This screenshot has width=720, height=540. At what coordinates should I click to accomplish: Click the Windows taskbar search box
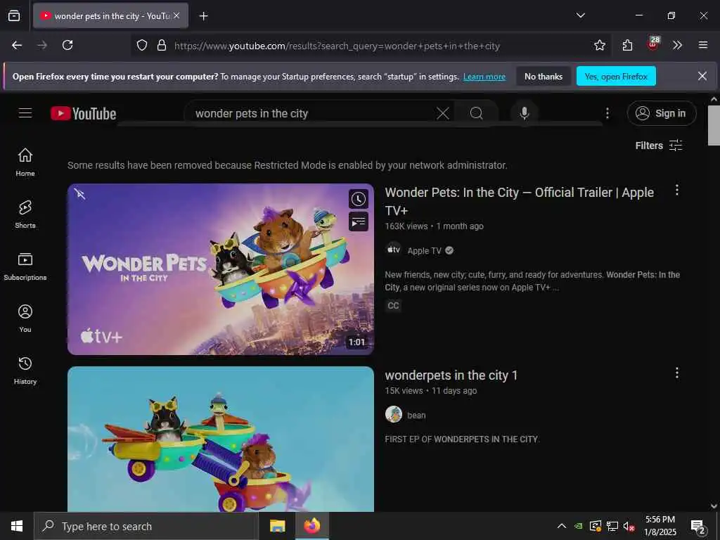click(x=146, y=526)
